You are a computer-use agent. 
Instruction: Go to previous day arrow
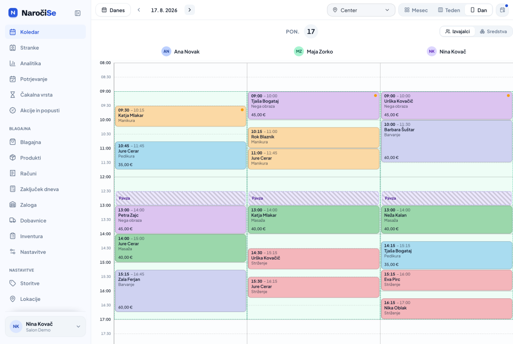pyautogui.click(x=139, y=10)
